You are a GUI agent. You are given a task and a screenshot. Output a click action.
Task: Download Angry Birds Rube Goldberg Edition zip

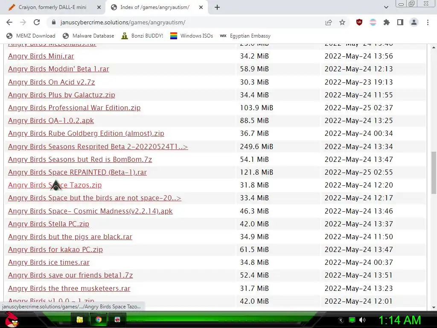click(86, 133)
